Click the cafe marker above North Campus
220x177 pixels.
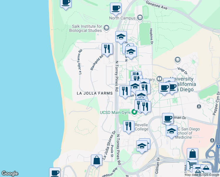pyautogui.click(x=116, y=9)
